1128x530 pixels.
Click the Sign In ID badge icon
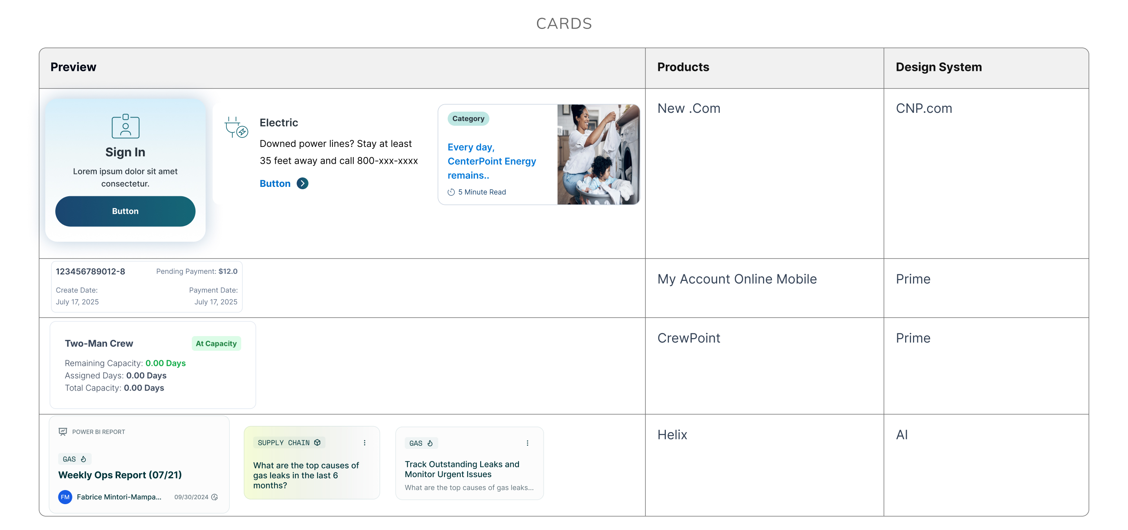pos(125,126)
